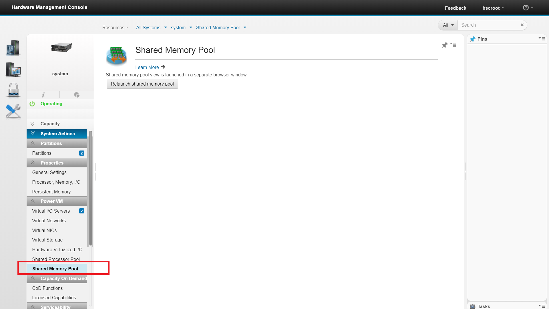Viewport: 549px width, 309px height.
Task: Open the Users and Security padlock icon
Action: pos(13,90)
